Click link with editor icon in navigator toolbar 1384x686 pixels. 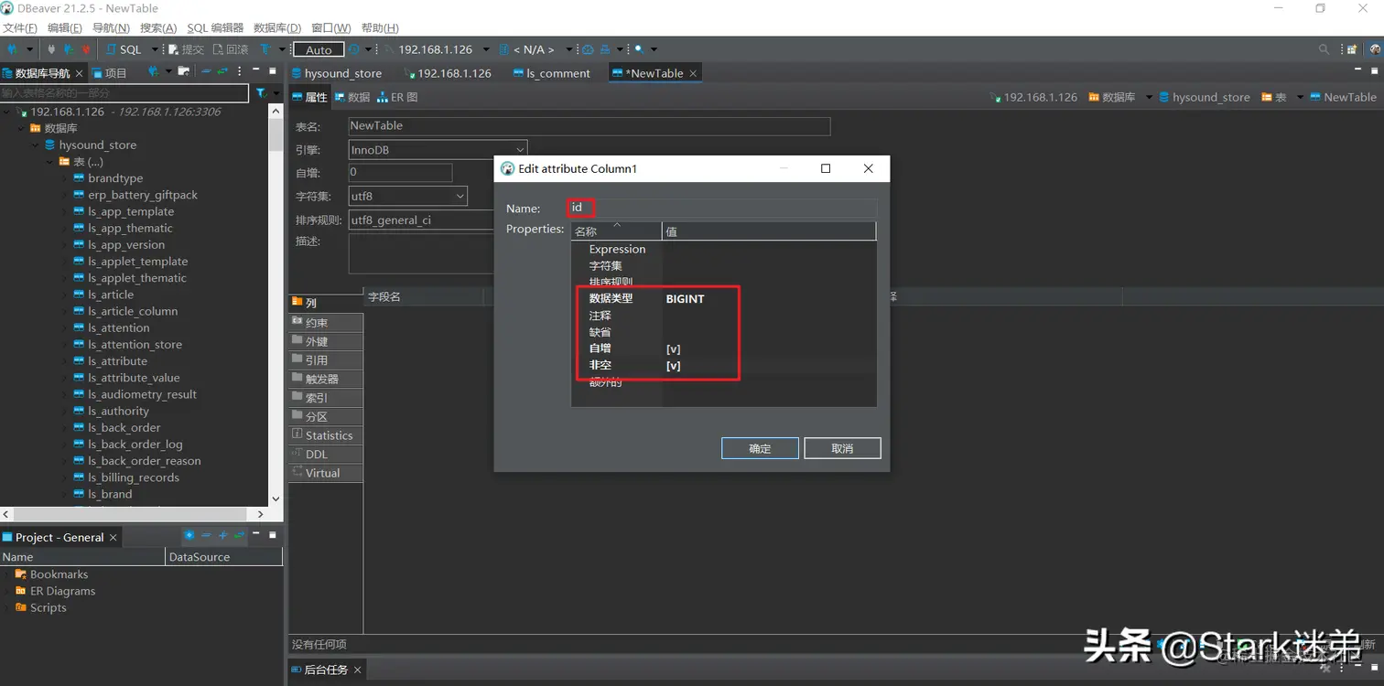coord(222,71)
